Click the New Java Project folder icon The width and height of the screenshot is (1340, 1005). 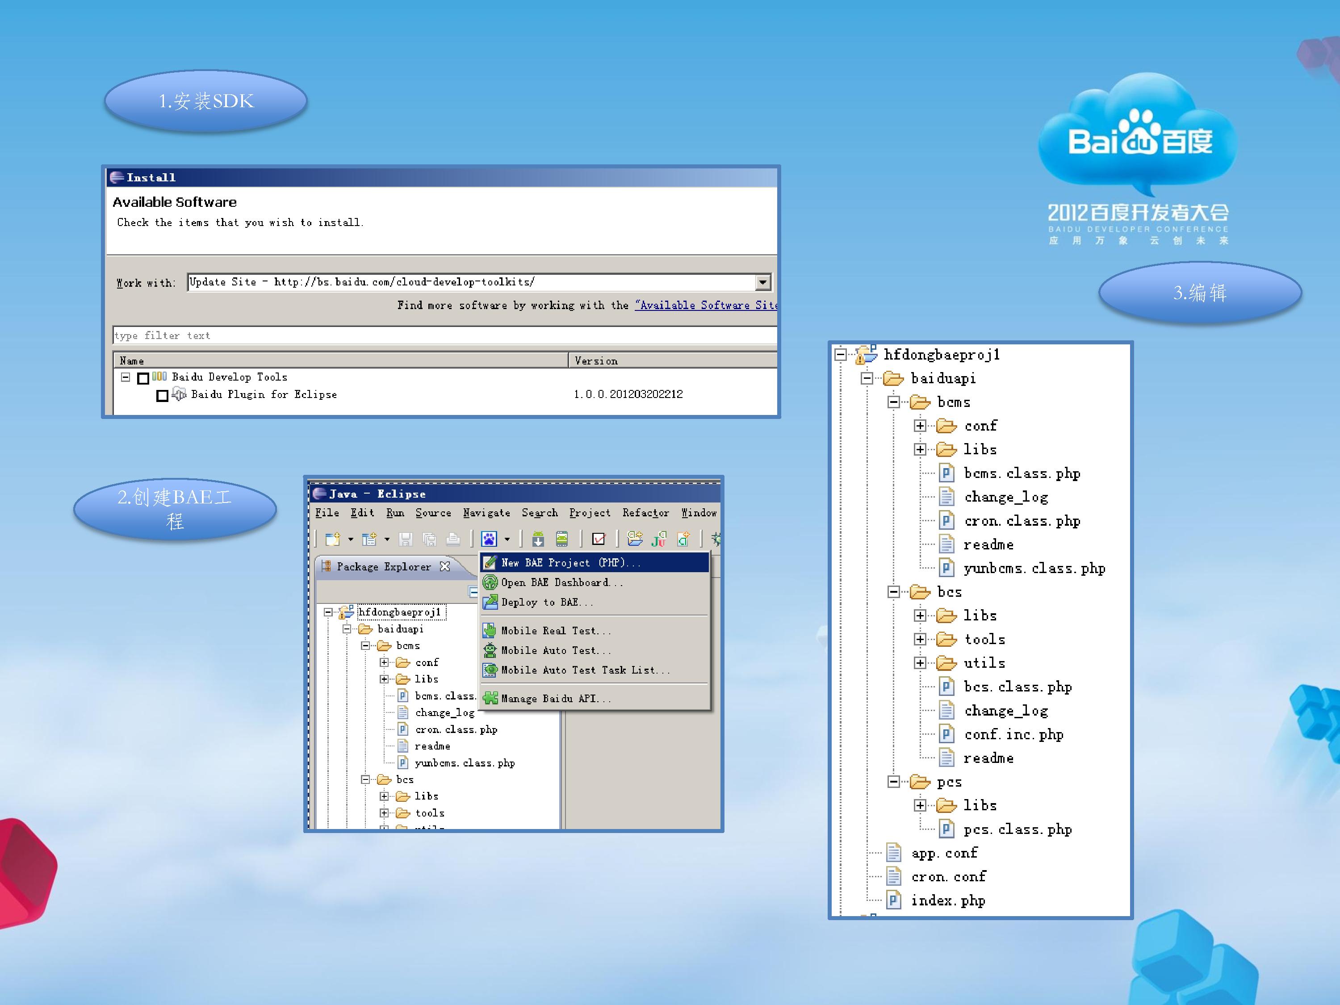click(634, 539)
